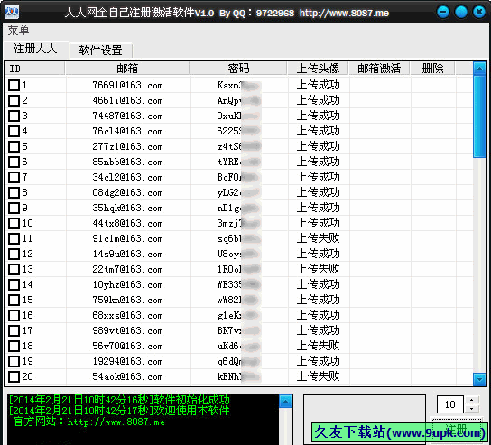Screen dimensions: 491x445
Task: Click the 上传头像 column header
Action: pyautogui.click(x=318, y=69)
